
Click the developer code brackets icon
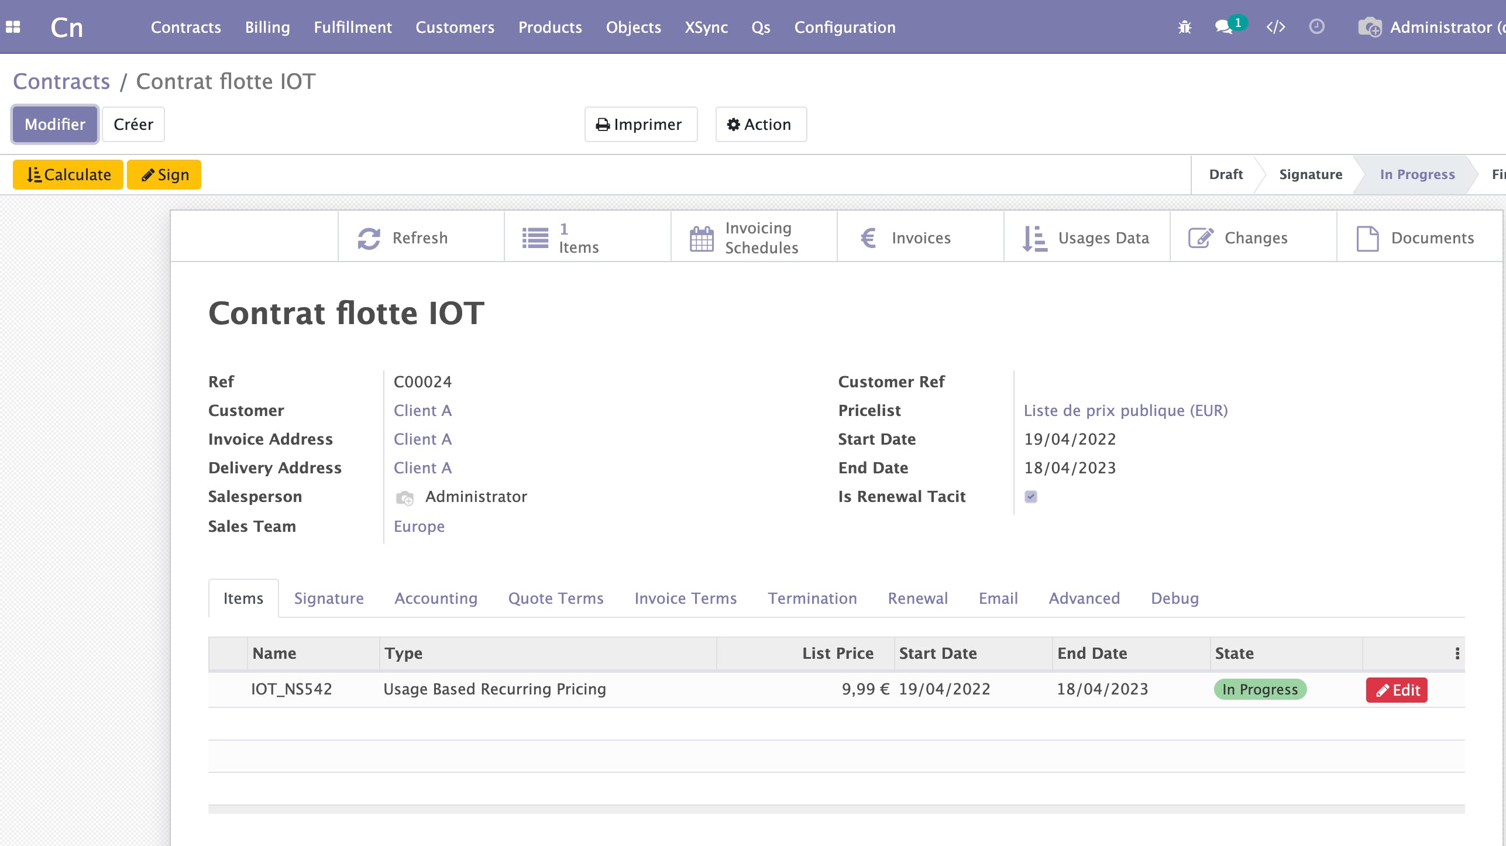1275,27
